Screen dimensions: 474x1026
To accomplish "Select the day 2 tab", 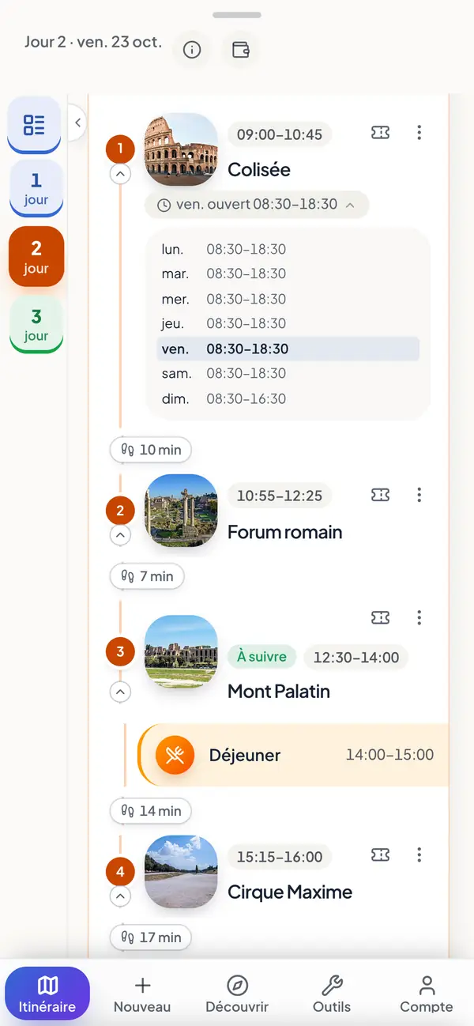I will tap(36, 256).
